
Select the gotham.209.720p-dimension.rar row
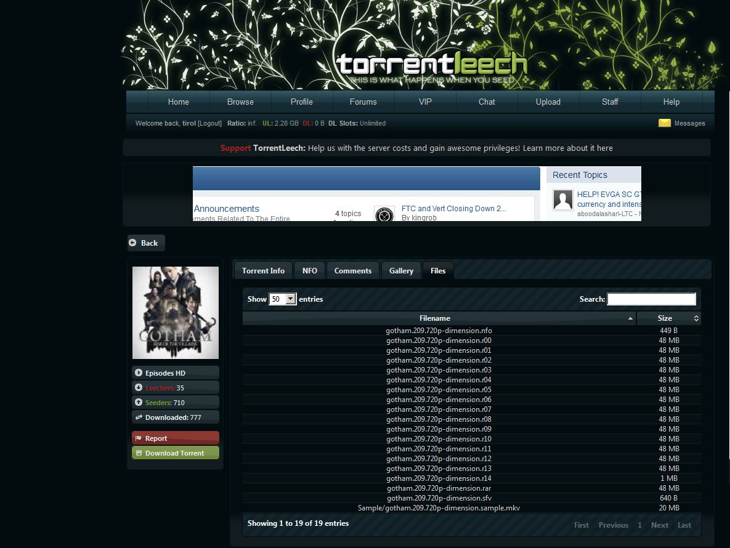(472, 488)
